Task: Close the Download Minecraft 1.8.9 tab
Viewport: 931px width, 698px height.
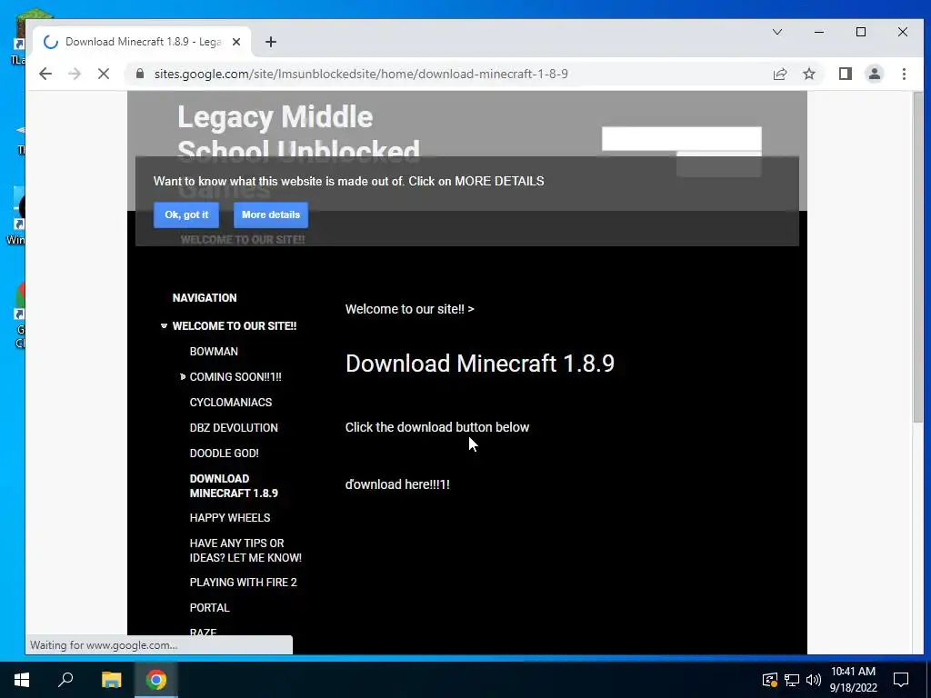Action: click(x=236, y=42)
